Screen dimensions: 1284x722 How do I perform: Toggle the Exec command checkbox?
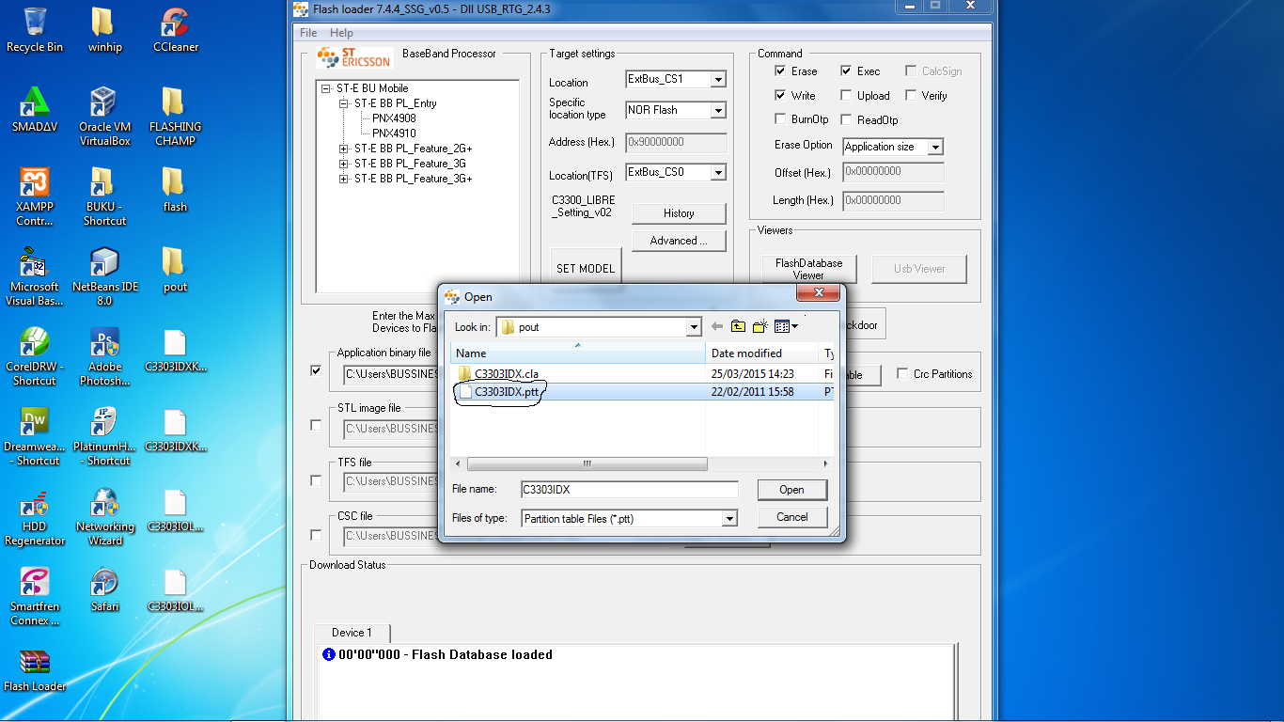point(846,71)
